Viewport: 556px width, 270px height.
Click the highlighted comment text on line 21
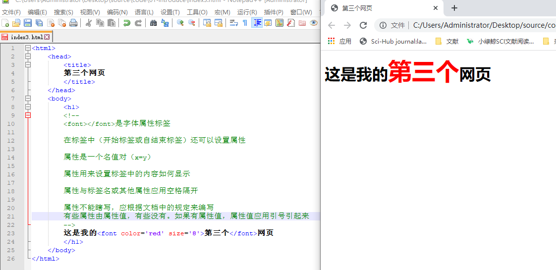tap(186, 216)
